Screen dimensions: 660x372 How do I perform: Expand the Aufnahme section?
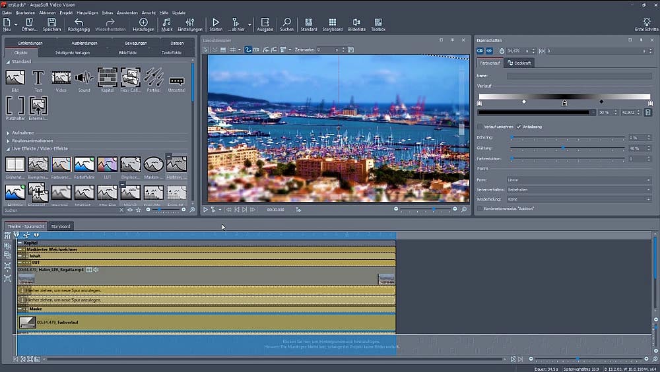23,133
